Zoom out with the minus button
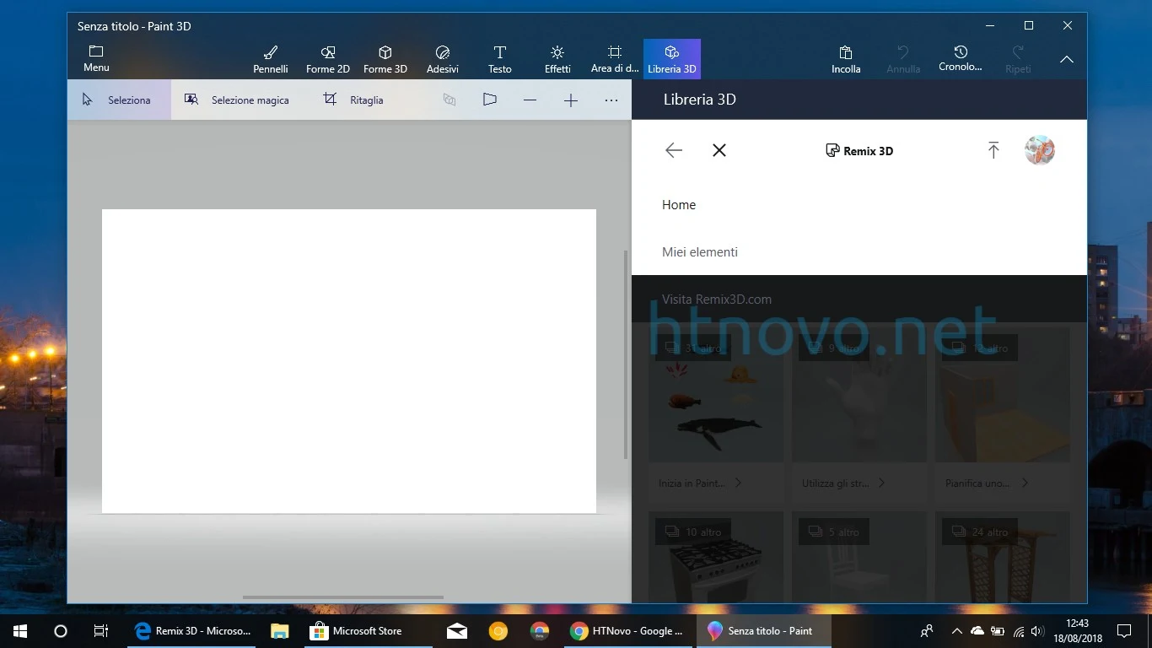 tap(530, 100)
